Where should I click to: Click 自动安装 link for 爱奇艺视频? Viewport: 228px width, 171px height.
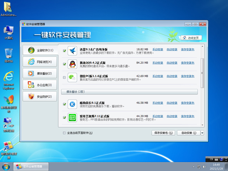click(172, 116)
